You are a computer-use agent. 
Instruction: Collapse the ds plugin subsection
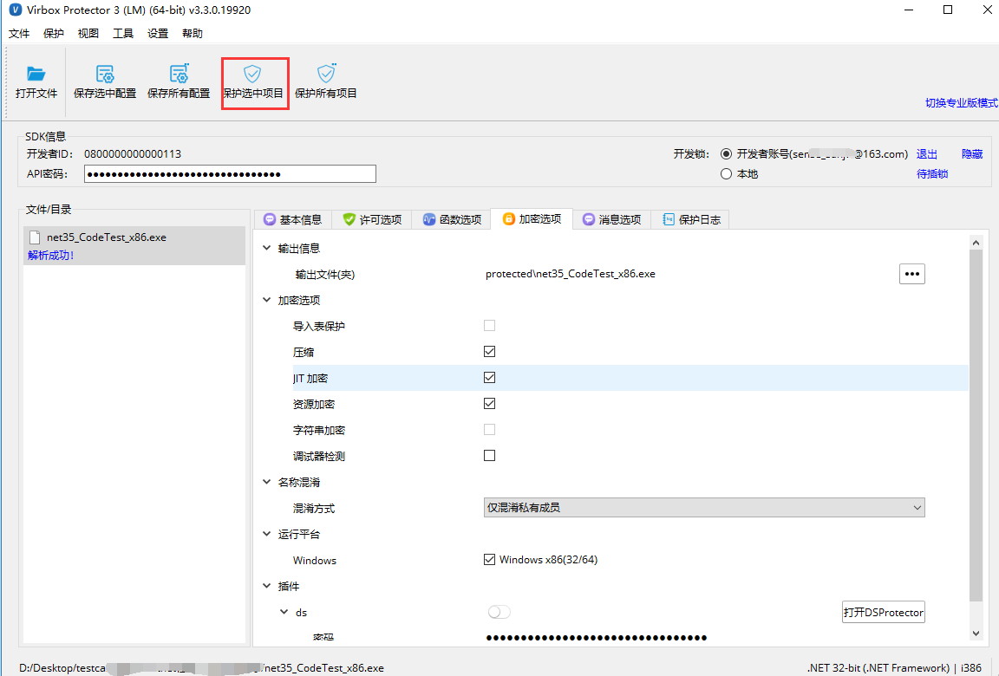[284, 612]
